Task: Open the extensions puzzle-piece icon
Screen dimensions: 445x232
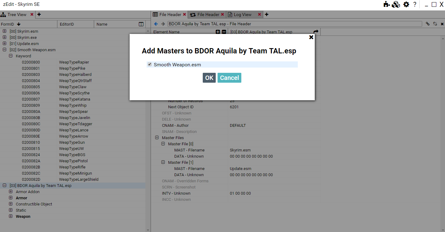Action: 386,4
